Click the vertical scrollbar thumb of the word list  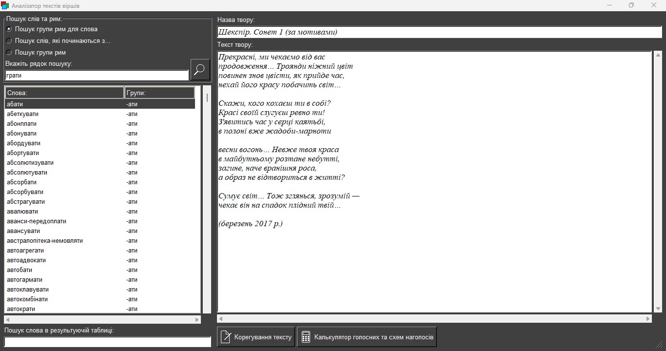pos(207,97)
